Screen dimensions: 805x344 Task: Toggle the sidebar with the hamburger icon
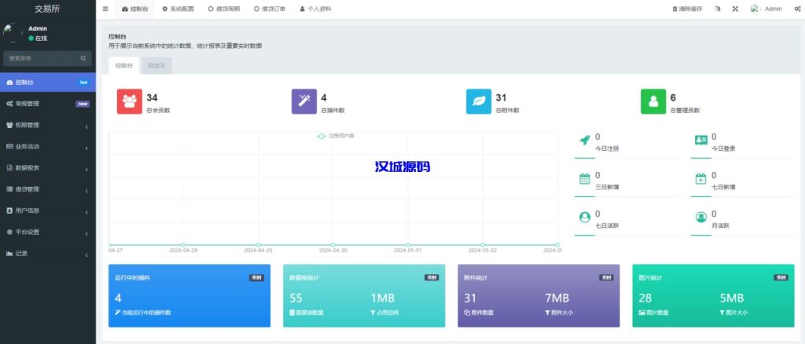(105, 9)
